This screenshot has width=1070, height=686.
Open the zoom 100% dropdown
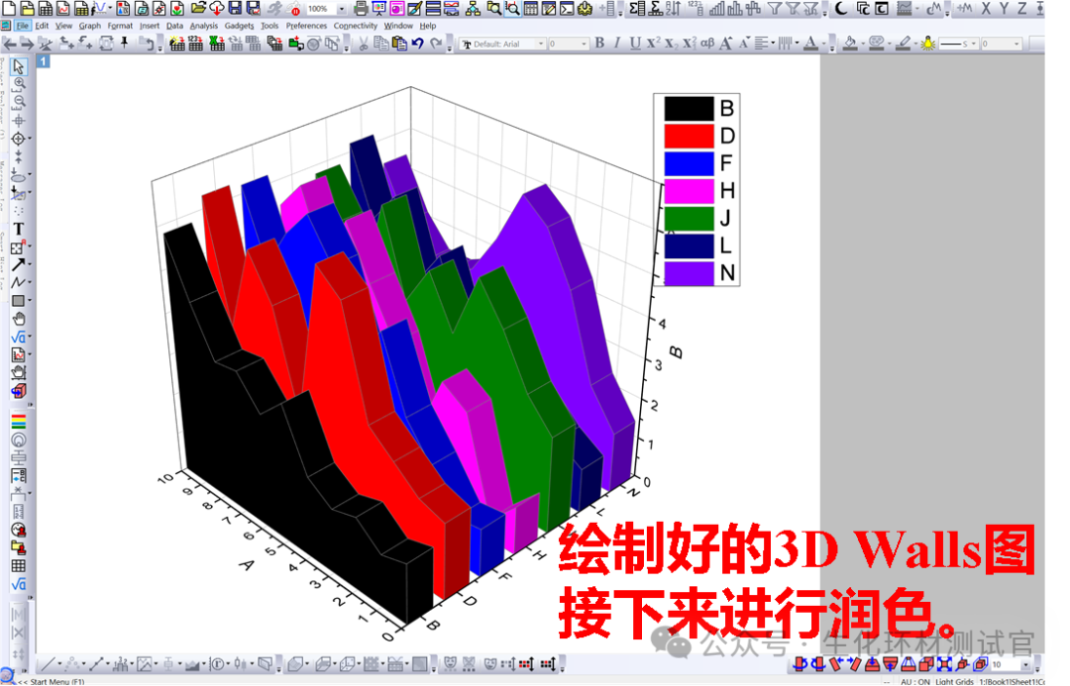point(341,9)
